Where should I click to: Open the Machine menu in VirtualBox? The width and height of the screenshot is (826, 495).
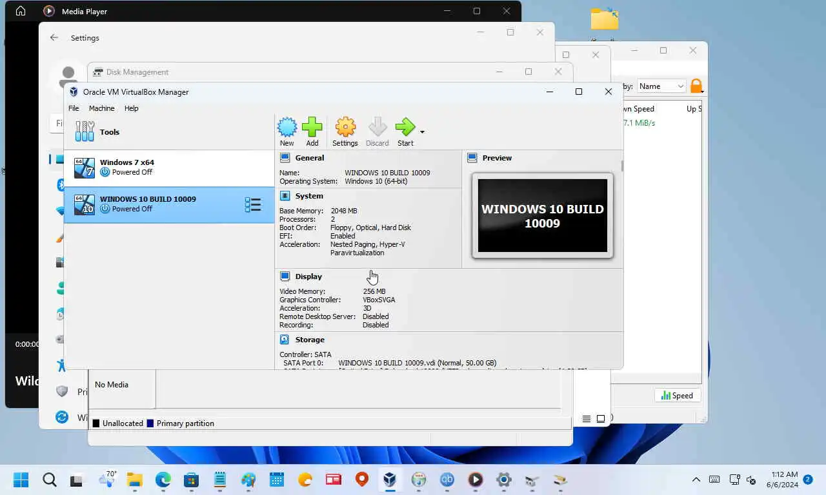click(x=101, y=108)
